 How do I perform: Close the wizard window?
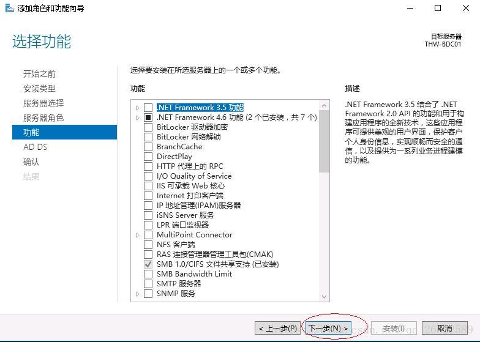pos(465,9)
